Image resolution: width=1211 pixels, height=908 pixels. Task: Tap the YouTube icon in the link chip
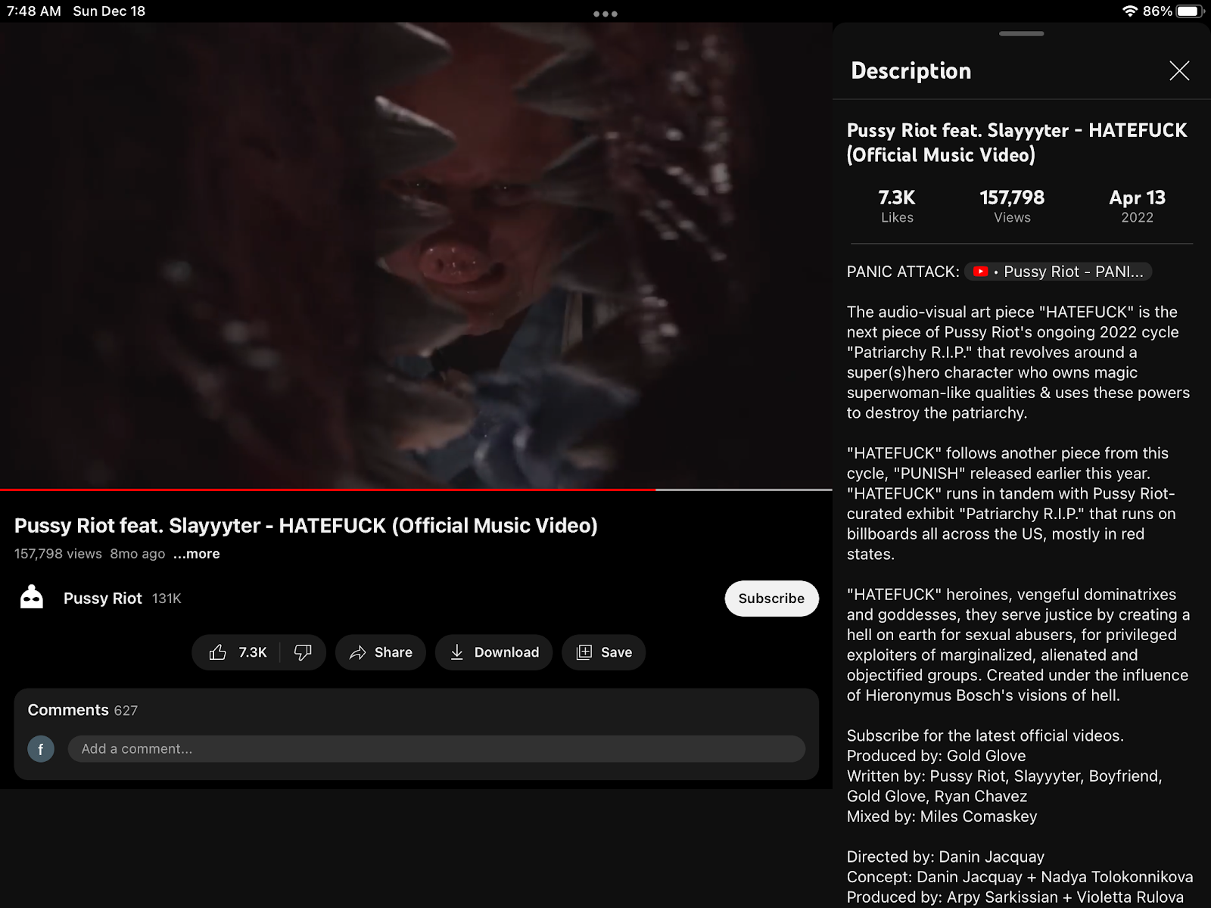click(x=980, y=272)
